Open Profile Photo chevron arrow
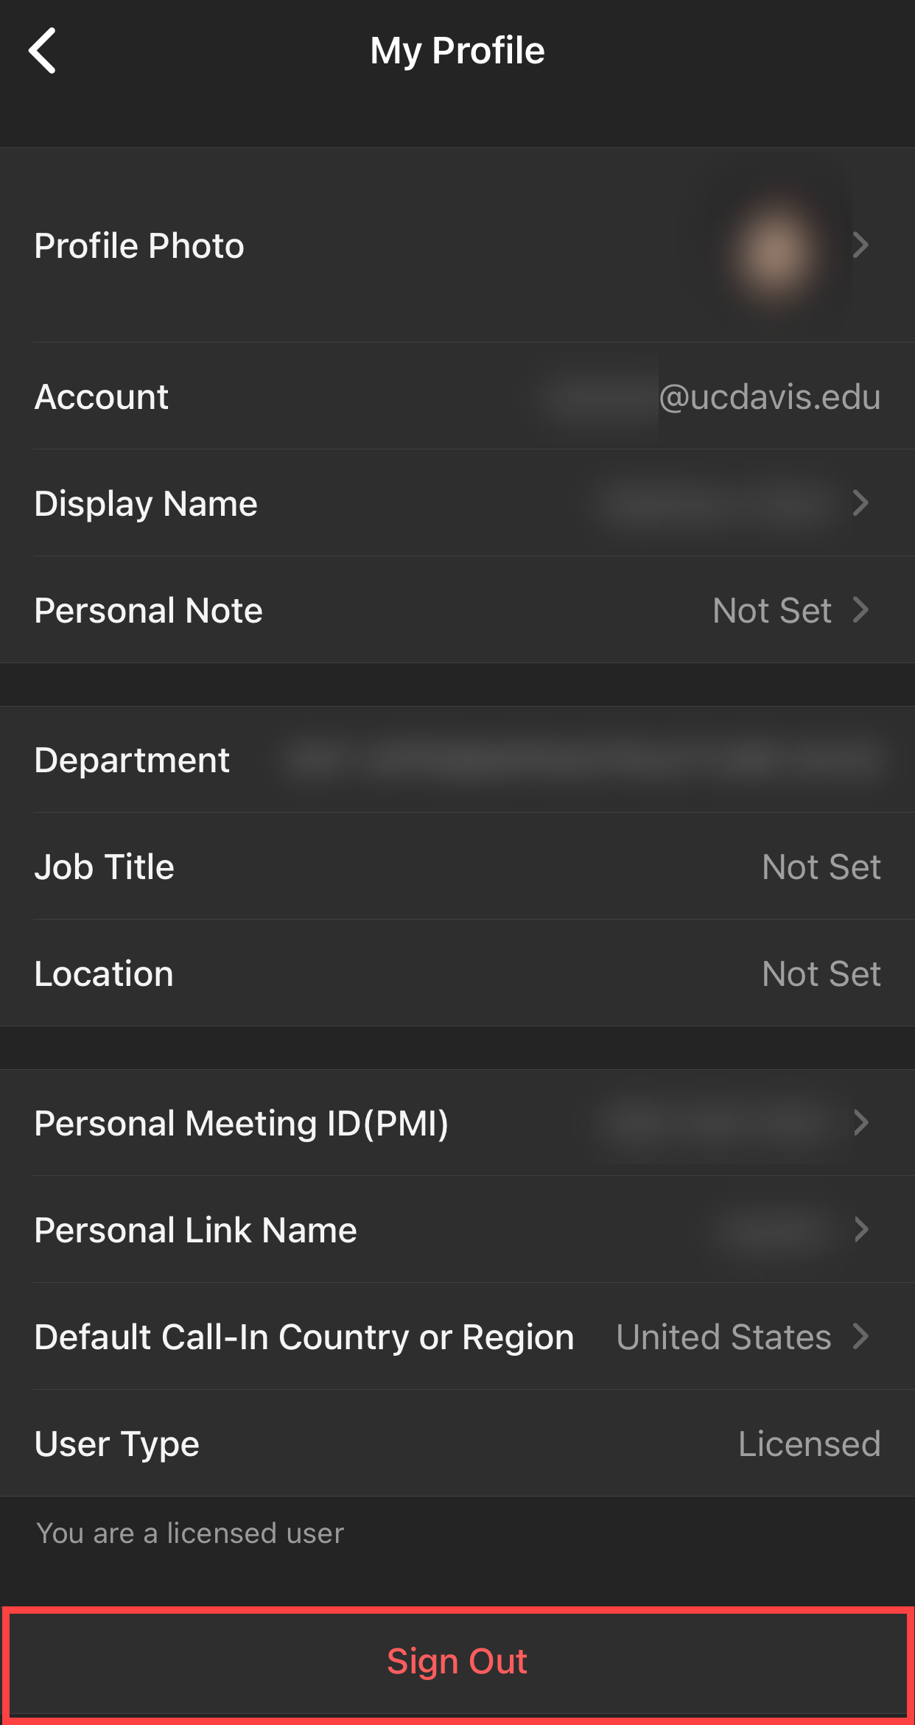Viewport: 915px width, 1725px height. tap(860, 245)
